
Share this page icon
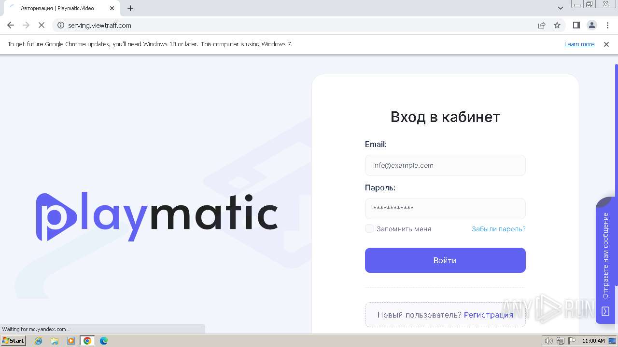tap(542, 26)
